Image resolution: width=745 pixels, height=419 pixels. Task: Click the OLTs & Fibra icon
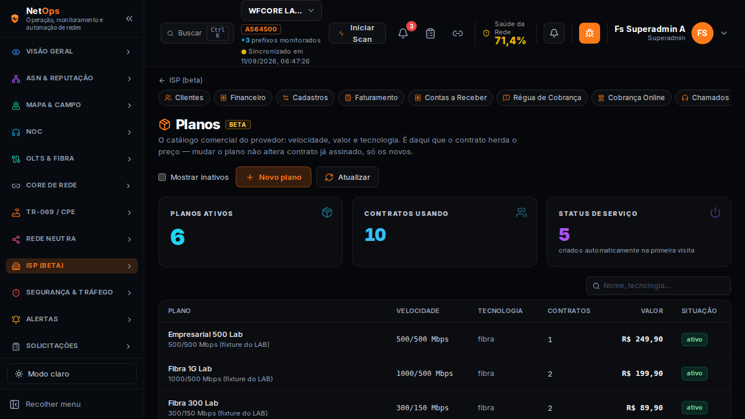pos(16,159)
